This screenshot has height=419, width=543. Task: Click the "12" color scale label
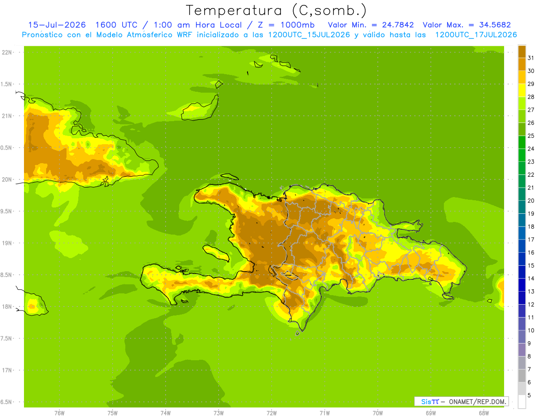[x=531, y=305]
